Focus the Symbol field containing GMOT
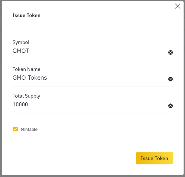Image resolution: width=185 pixels, height=177 pixels. pos(90,51)
